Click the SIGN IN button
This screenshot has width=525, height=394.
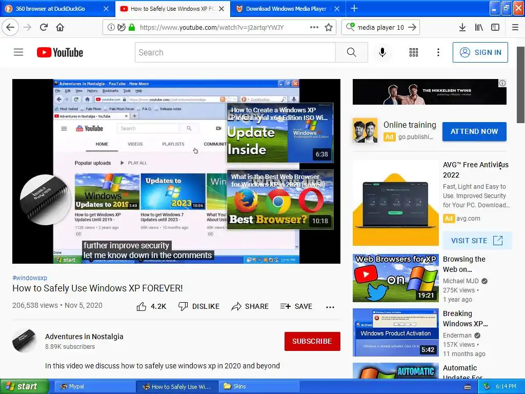click(x=480, y=52)
